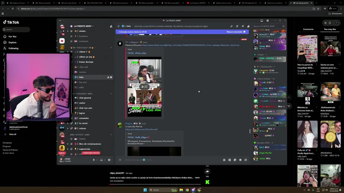Play embedded efrain_clips TikTok video thumbnail

click(x=144, y=87)
